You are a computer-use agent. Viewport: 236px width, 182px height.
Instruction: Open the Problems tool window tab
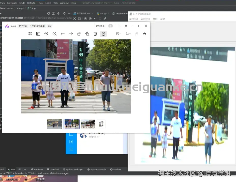click(37, 170)
